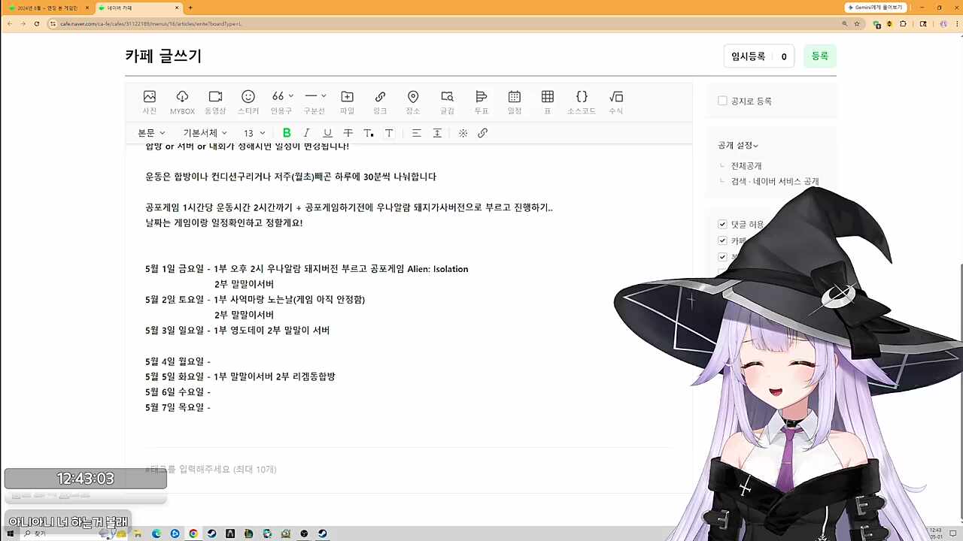The image size is (963, 541).
Task: Open text alignment options
Action: [416, 133]
